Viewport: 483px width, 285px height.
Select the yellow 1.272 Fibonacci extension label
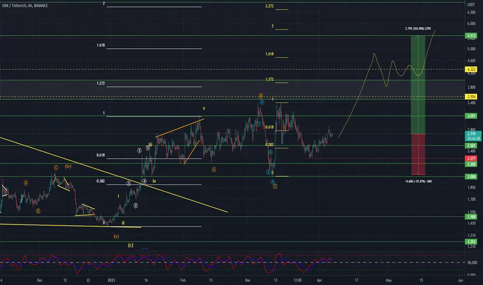click(x=269, y=79)
